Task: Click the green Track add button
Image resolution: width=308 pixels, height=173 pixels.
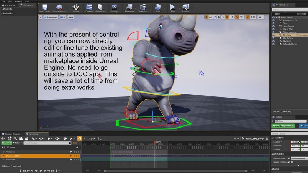Action: tap(7, 143)
